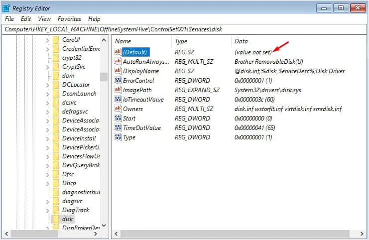Open the Help menu

[94, 19]
